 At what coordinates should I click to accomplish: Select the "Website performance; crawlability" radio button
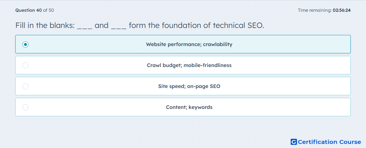[x=25, y=44]
